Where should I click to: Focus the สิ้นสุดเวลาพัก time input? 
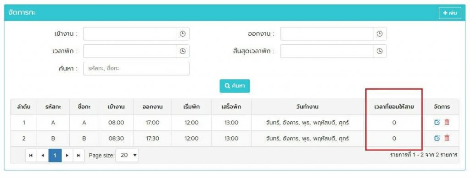click(326, 51)
